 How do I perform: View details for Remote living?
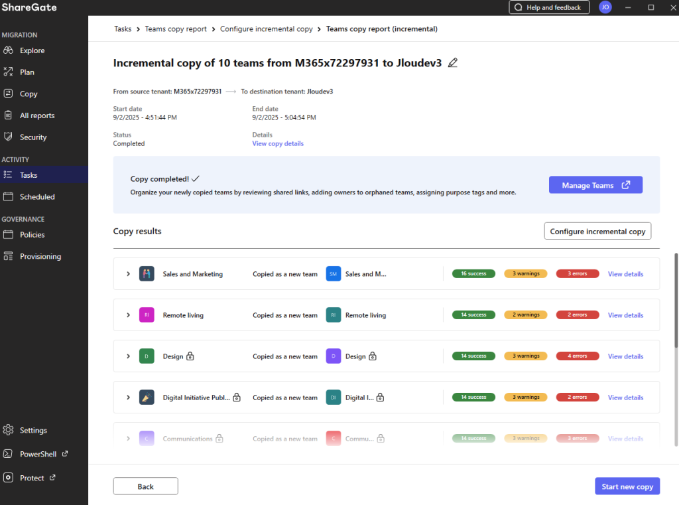coord(625,315)
